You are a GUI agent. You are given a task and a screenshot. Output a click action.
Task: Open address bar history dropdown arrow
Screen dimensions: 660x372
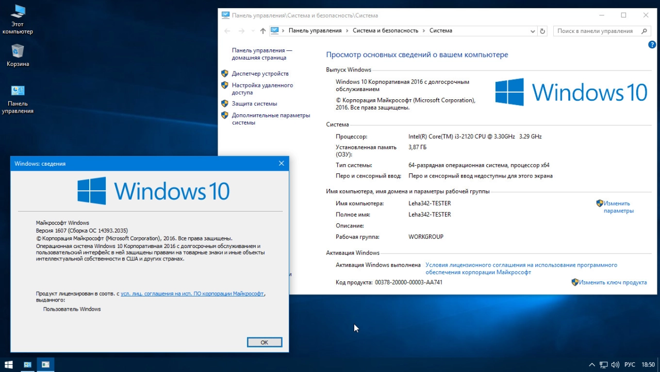point(533,31)
